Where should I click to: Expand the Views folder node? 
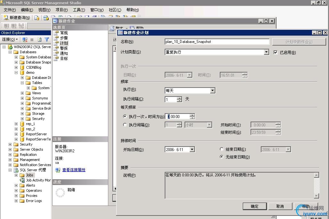pyautogui.click(x=22, y=93)
